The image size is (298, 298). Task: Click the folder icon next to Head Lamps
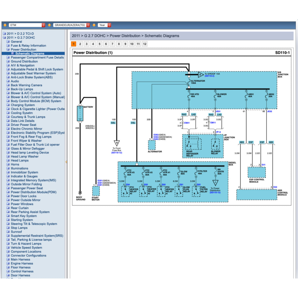pos(8,160)
